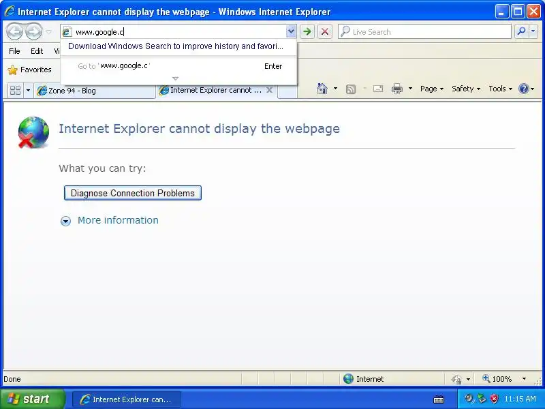Click the 100% zoom level button
545x409 pixels.
[x=497, y=379]
